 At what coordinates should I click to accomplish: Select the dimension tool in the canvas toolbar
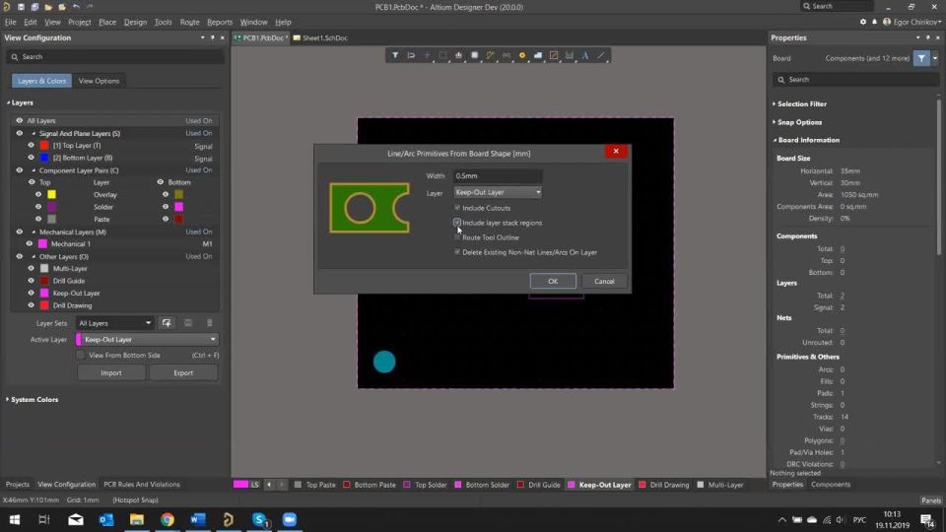tap(569, 55)
